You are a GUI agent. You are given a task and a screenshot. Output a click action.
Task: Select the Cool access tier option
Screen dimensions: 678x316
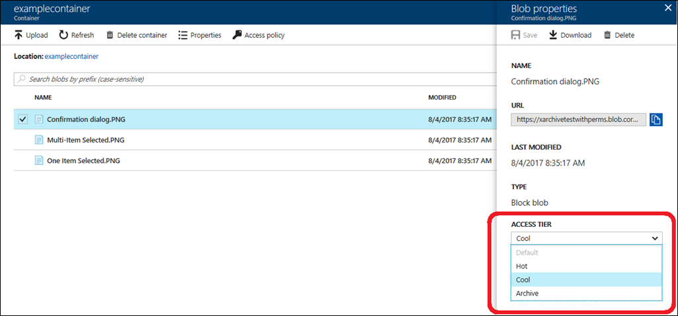(523, 280)
